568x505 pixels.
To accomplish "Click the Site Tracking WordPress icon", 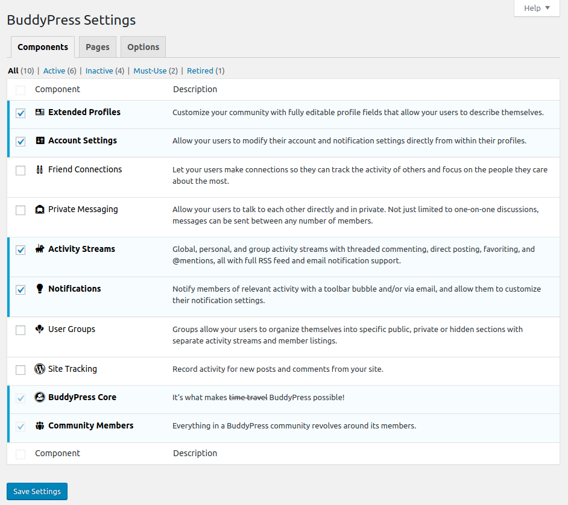I will click(40, 369).
